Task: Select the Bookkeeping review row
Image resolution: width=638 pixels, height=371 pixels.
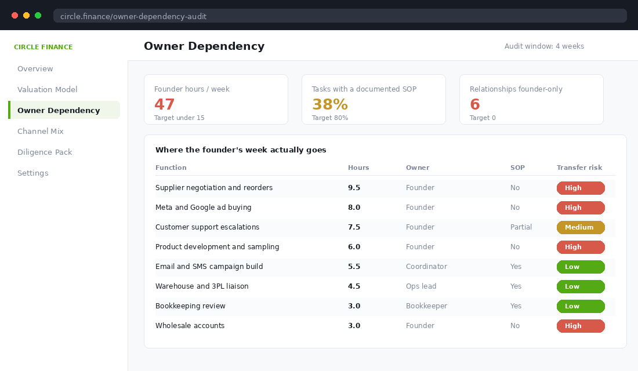Action: (x=385, y=306)
